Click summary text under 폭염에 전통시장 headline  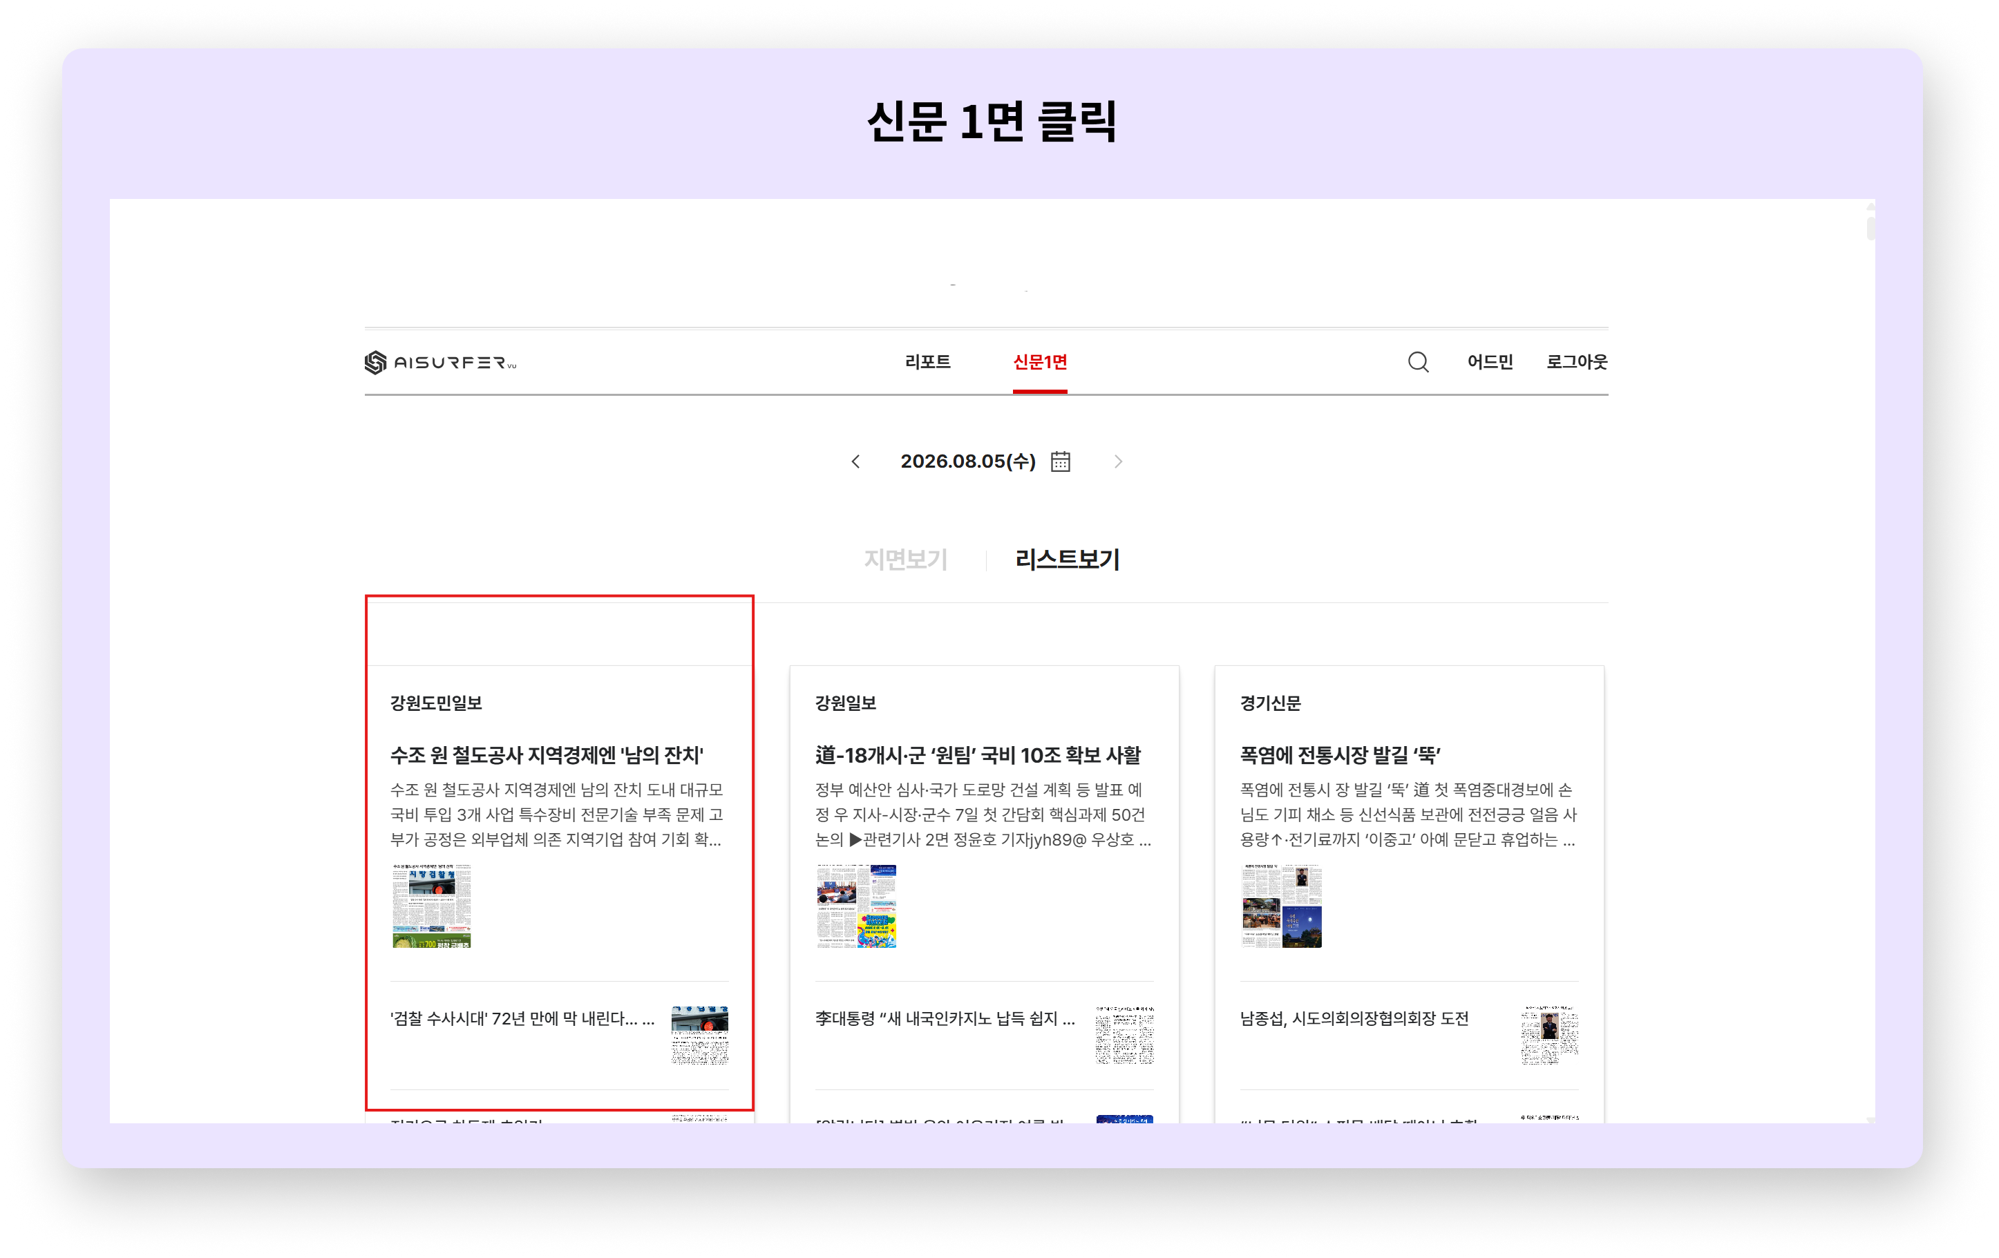click(1408, 814)
